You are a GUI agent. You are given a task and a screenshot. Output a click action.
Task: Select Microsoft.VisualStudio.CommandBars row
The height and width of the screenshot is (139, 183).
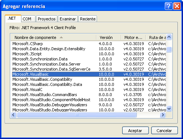pos(89,95)
